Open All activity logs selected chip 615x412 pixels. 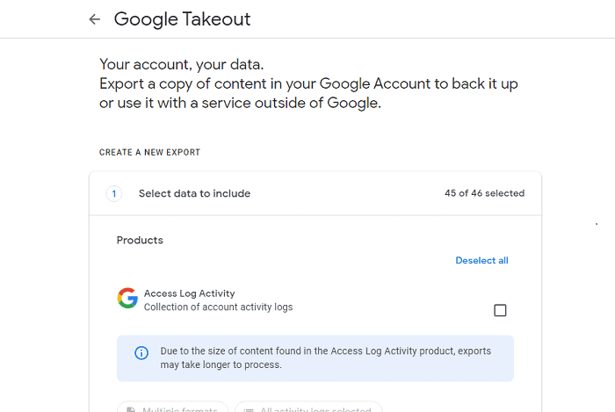pos(308,407)
